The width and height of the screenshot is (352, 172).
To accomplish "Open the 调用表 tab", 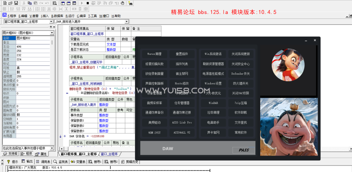I will (x=43, y=161).
